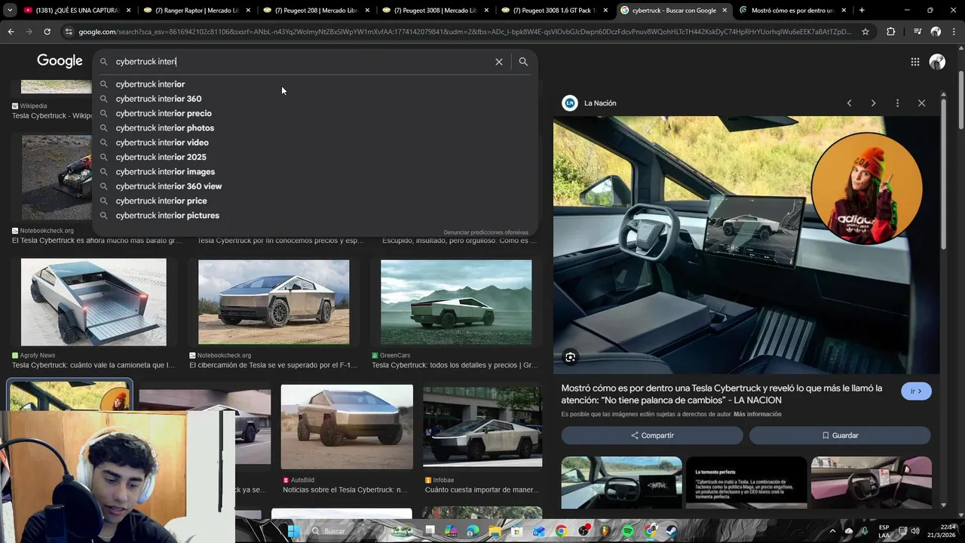Go back to the previous page

(x=11, y=32)
